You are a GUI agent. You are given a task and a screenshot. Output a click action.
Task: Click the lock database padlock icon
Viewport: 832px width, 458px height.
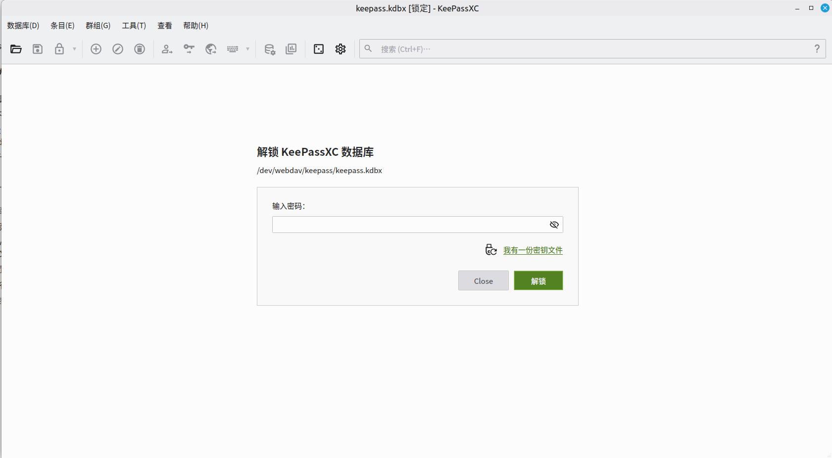coord(59,49)
